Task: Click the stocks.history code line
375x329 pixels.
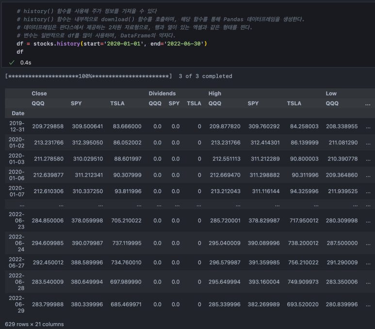Action: pos(112,44)
